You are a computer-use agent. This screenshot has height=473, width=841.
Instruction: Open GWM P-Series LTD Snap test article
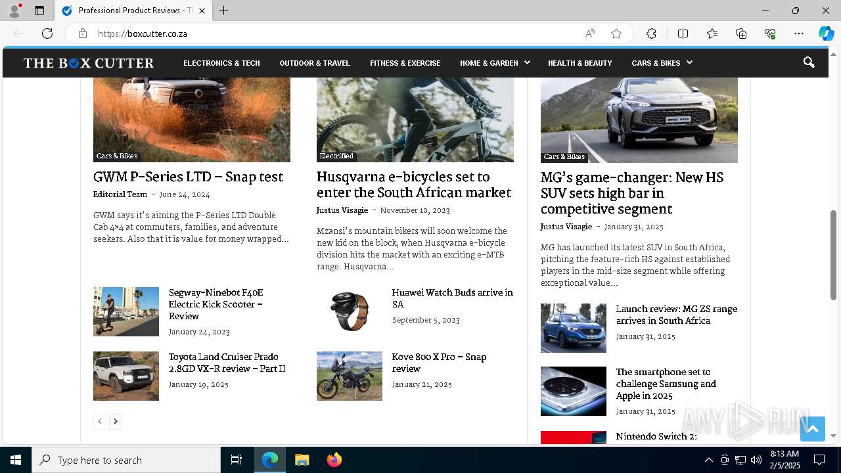(x=188, y=177)
